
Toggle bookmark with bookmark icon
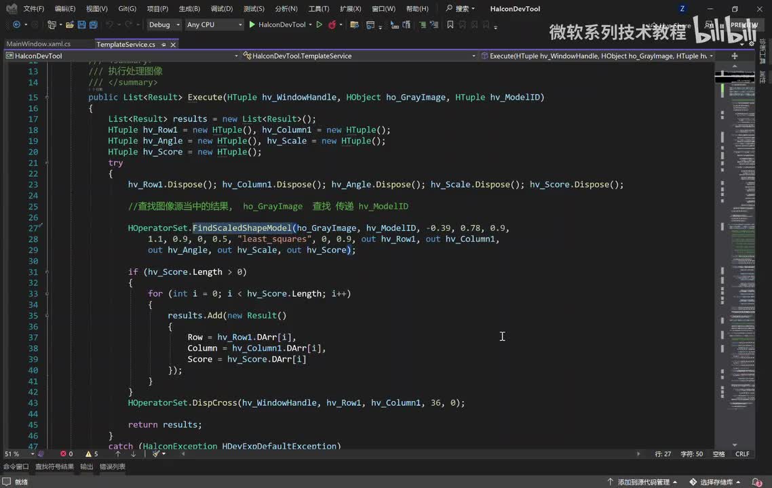coord(450,24)
